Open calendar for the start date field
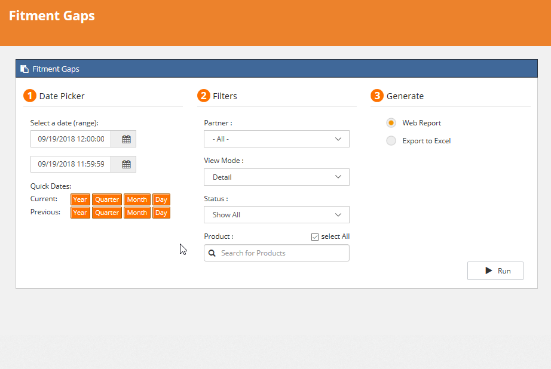 tap(126, 139)
